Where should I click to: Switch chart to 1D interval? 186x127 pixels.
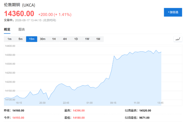[x=76, y=39]
